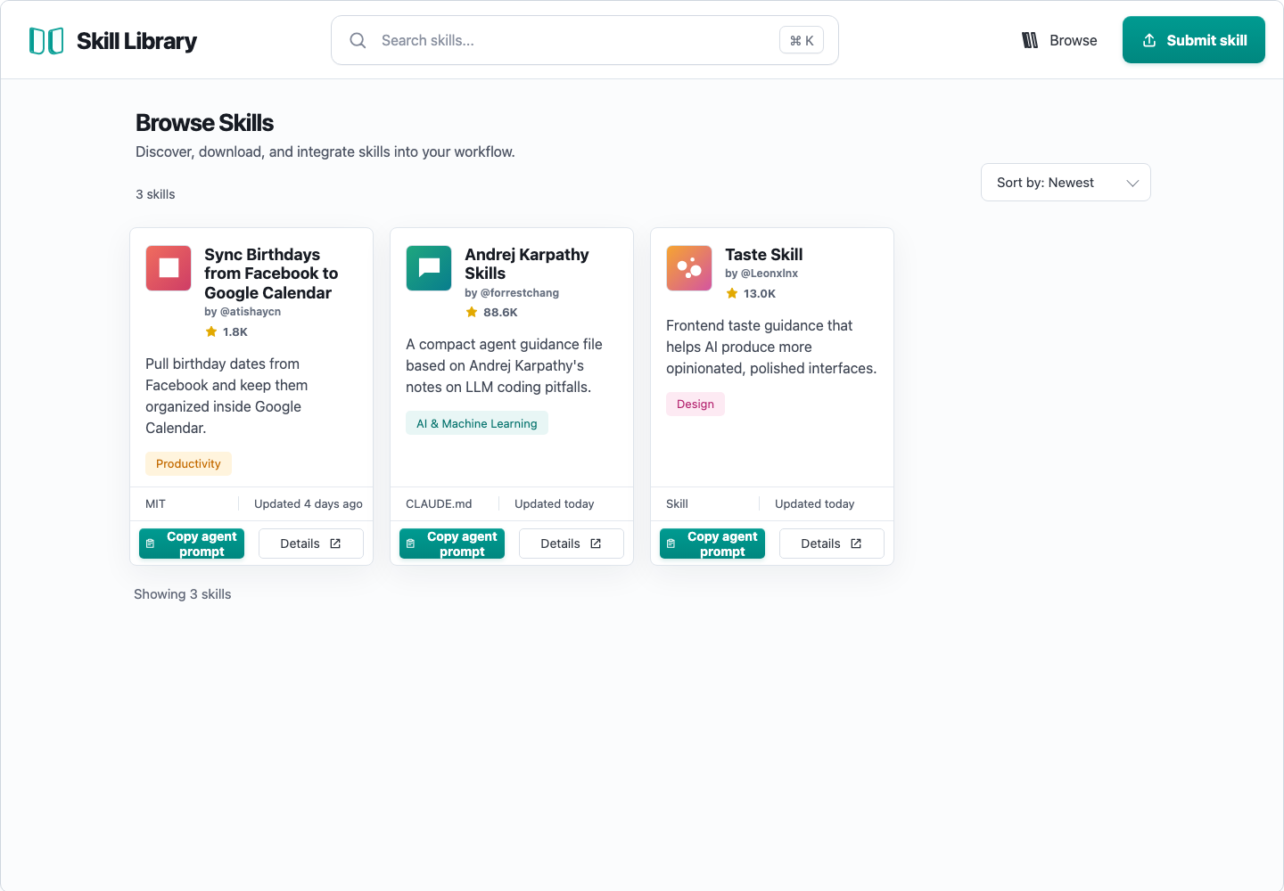Click the Skill type label on Taste Skill
Screen dimensions: 1284x891
click(x=677, y=503)
